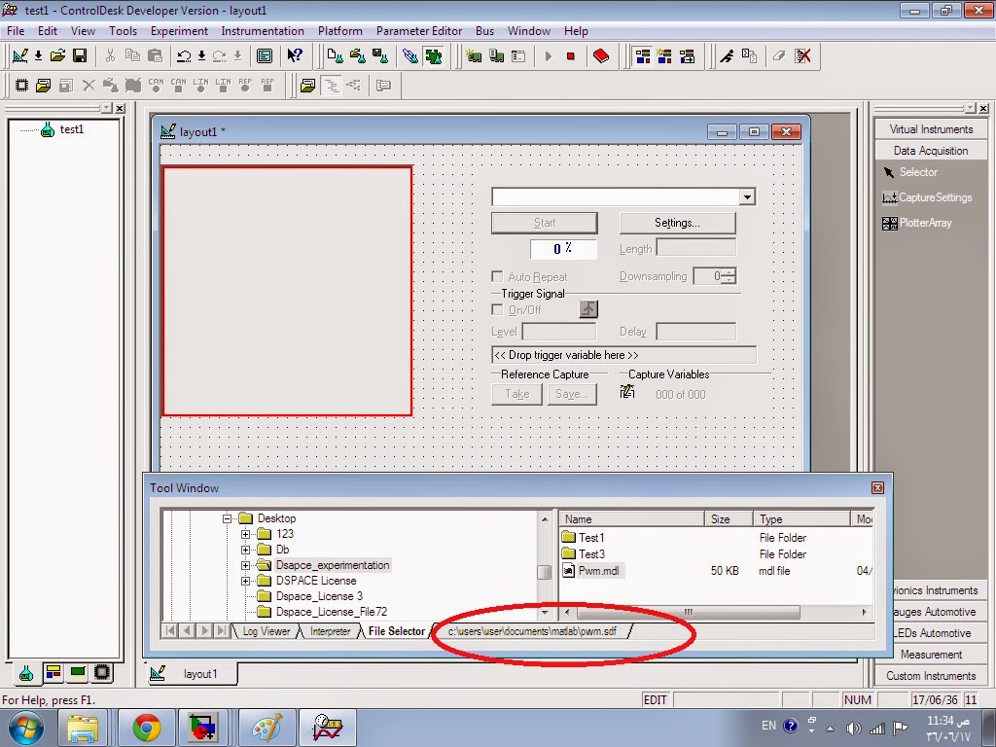Select the Pwm.mdl file
996x747 pixels.
pyautogui.click(x=596, y=570)
